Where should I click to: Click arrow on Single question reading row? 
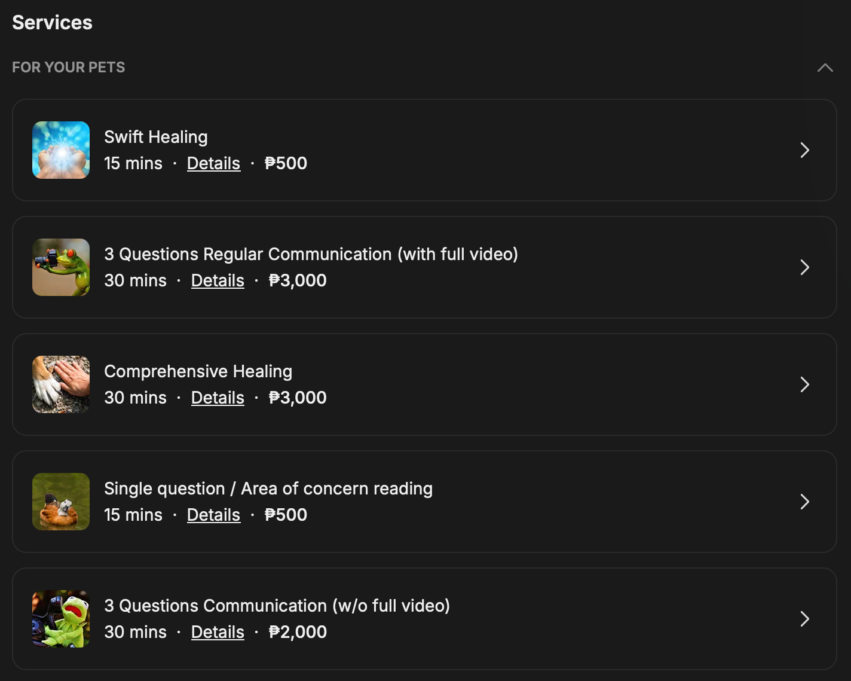(804, 502)
